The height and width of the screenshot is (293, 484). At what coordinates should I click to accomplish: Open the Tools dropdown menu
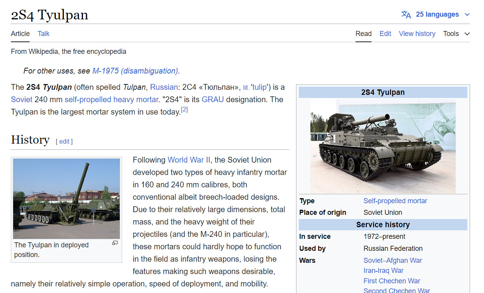pos(456,34)
